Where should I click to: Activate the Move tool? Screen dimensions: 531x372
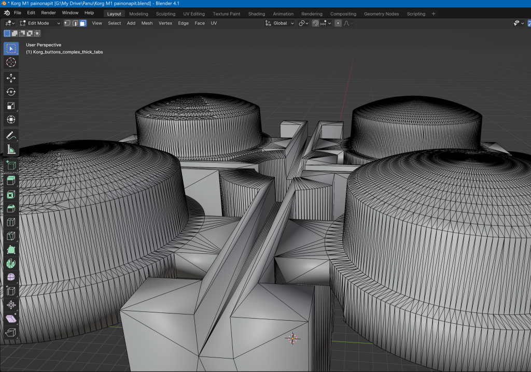[x=11, y=78]
